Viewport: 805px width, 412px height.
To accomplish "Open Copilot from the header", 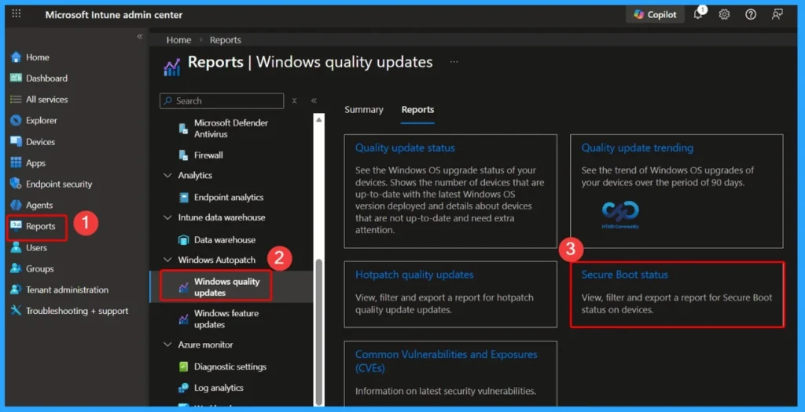I will point(655,14).
